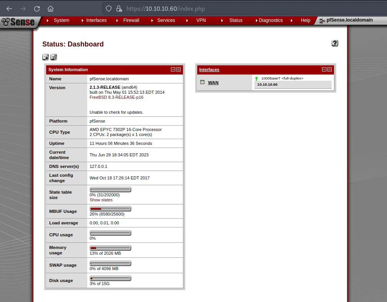The image size is (387, 302).
Task: Click the pfSense logo
Action: pos(18,22)
